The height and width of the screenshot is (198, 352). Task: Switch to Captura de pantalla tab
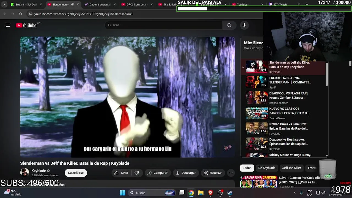100,4
